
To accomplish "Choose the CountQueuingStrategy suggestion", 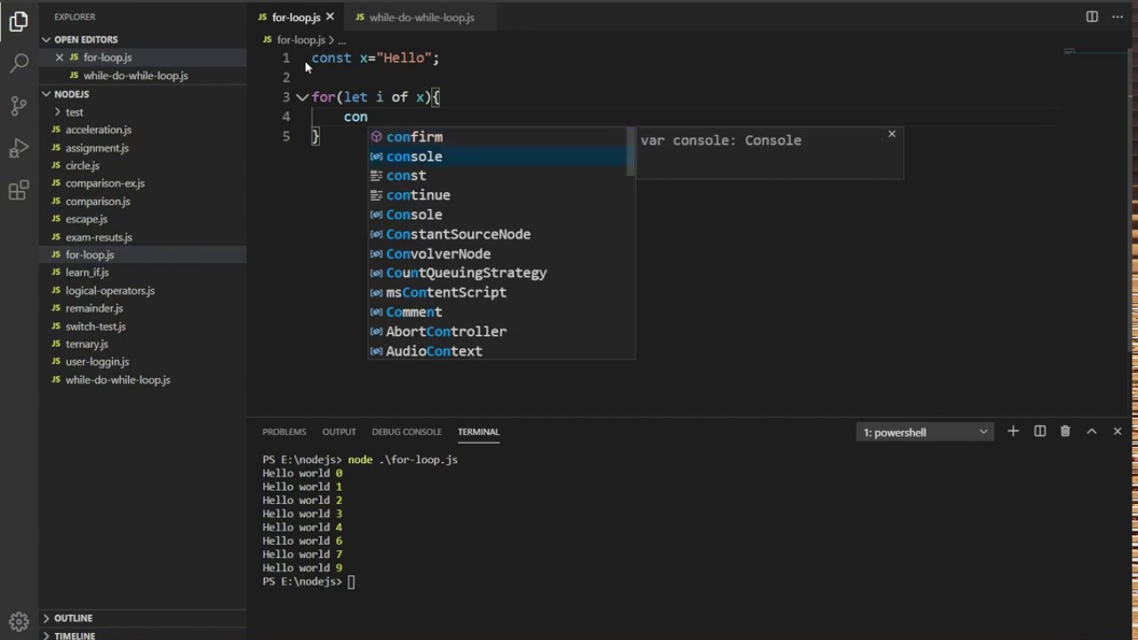I will (498, 273).
